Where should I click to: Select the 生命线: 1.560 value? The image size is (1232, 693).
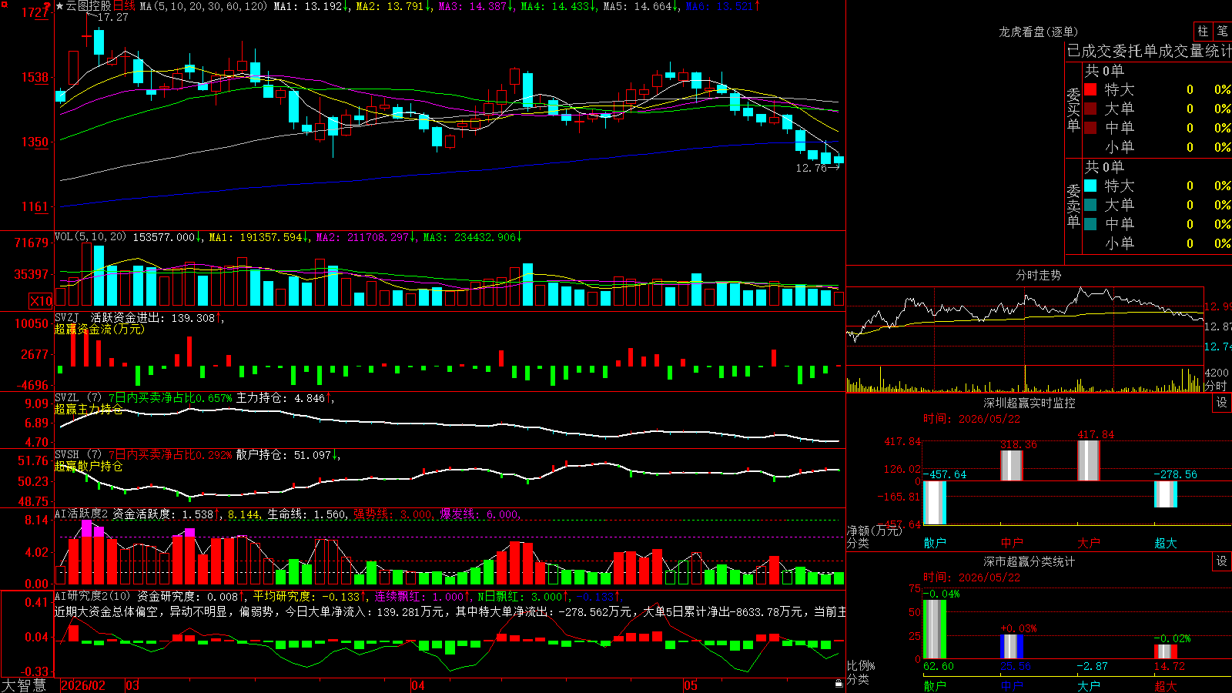(x=307, y=514)
